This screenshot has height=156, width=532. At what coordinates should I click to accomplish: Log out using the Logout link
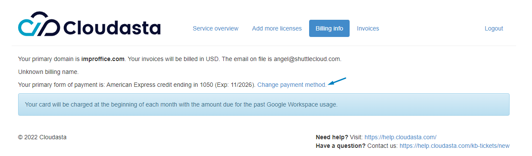point(494,28)
